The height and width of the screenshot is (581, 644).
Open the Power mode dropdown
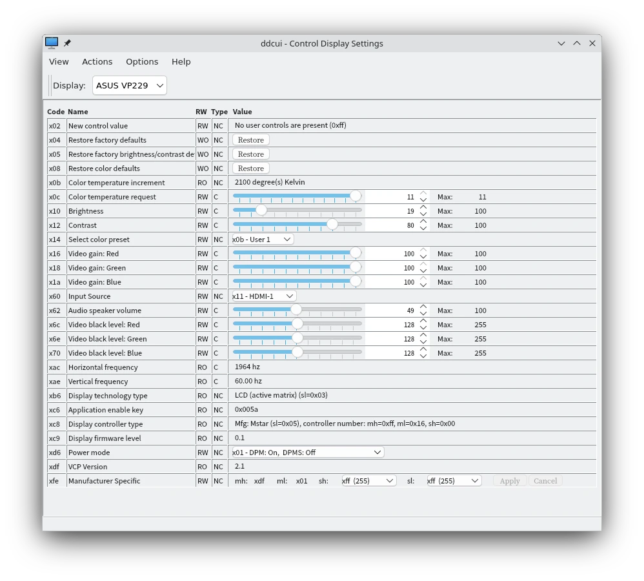pyautogui.click(x=307, y=452)
